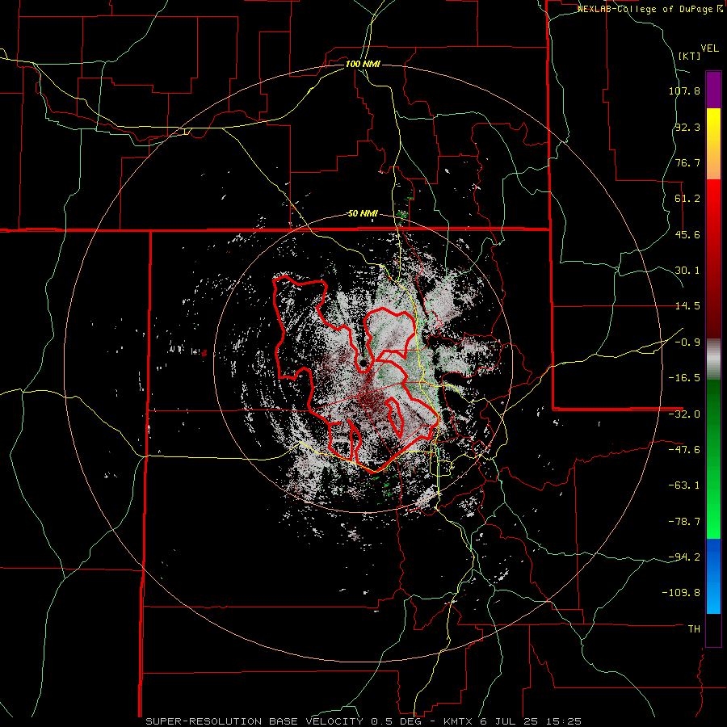The image size is (727, 727).
Task: Click the -0.9 velocity scale value
Action: click(687, 342)
